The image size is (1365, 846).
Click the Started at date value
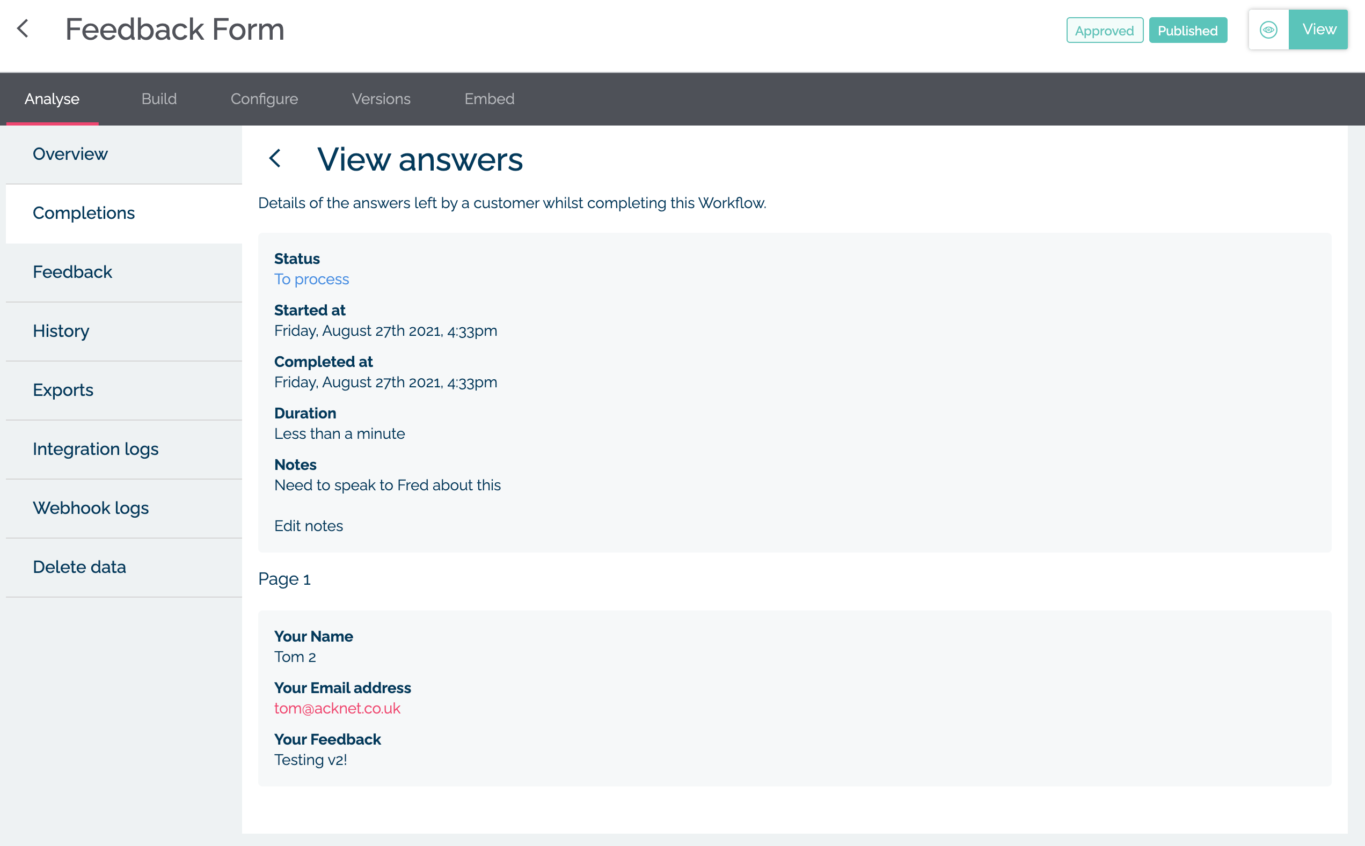coord(386,330)
